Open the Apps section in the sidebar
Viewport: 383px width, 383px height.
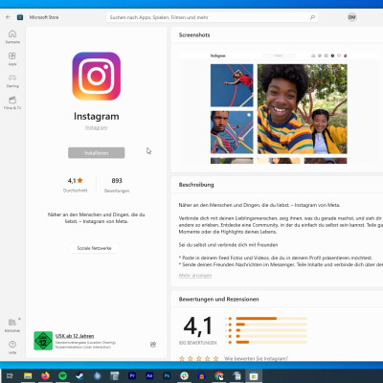(12, 58)
